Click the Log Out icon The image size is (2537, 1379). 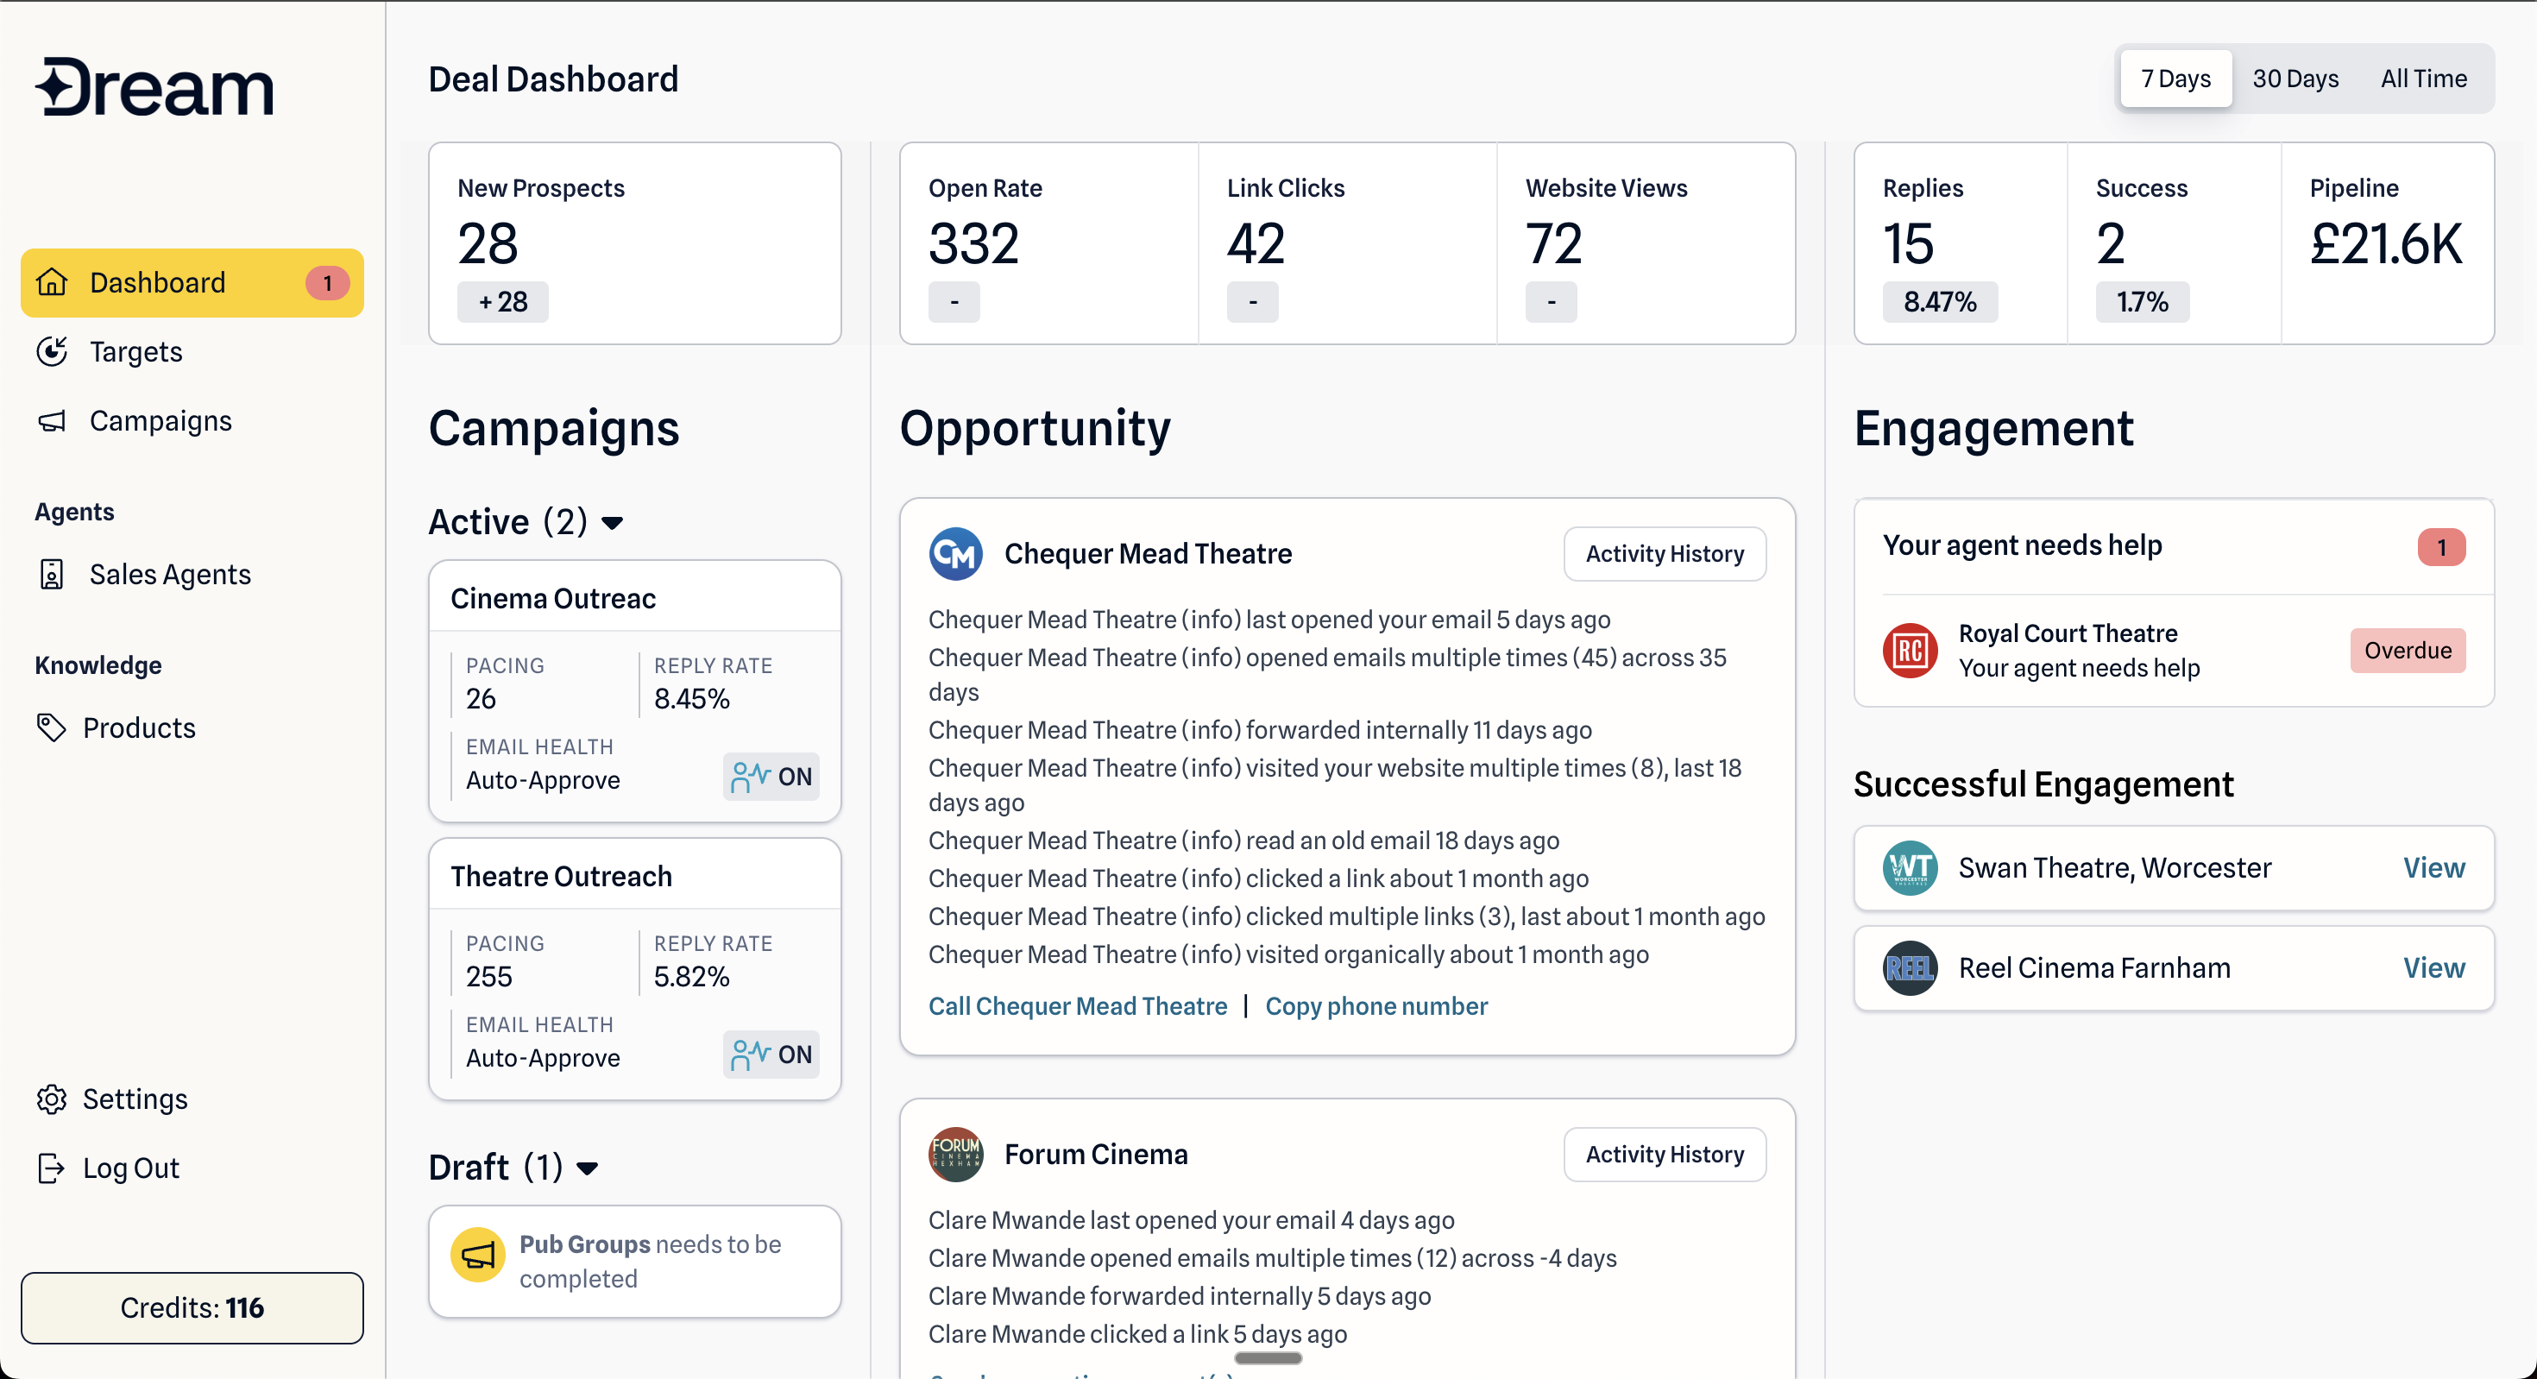[x=51, y=1168]
